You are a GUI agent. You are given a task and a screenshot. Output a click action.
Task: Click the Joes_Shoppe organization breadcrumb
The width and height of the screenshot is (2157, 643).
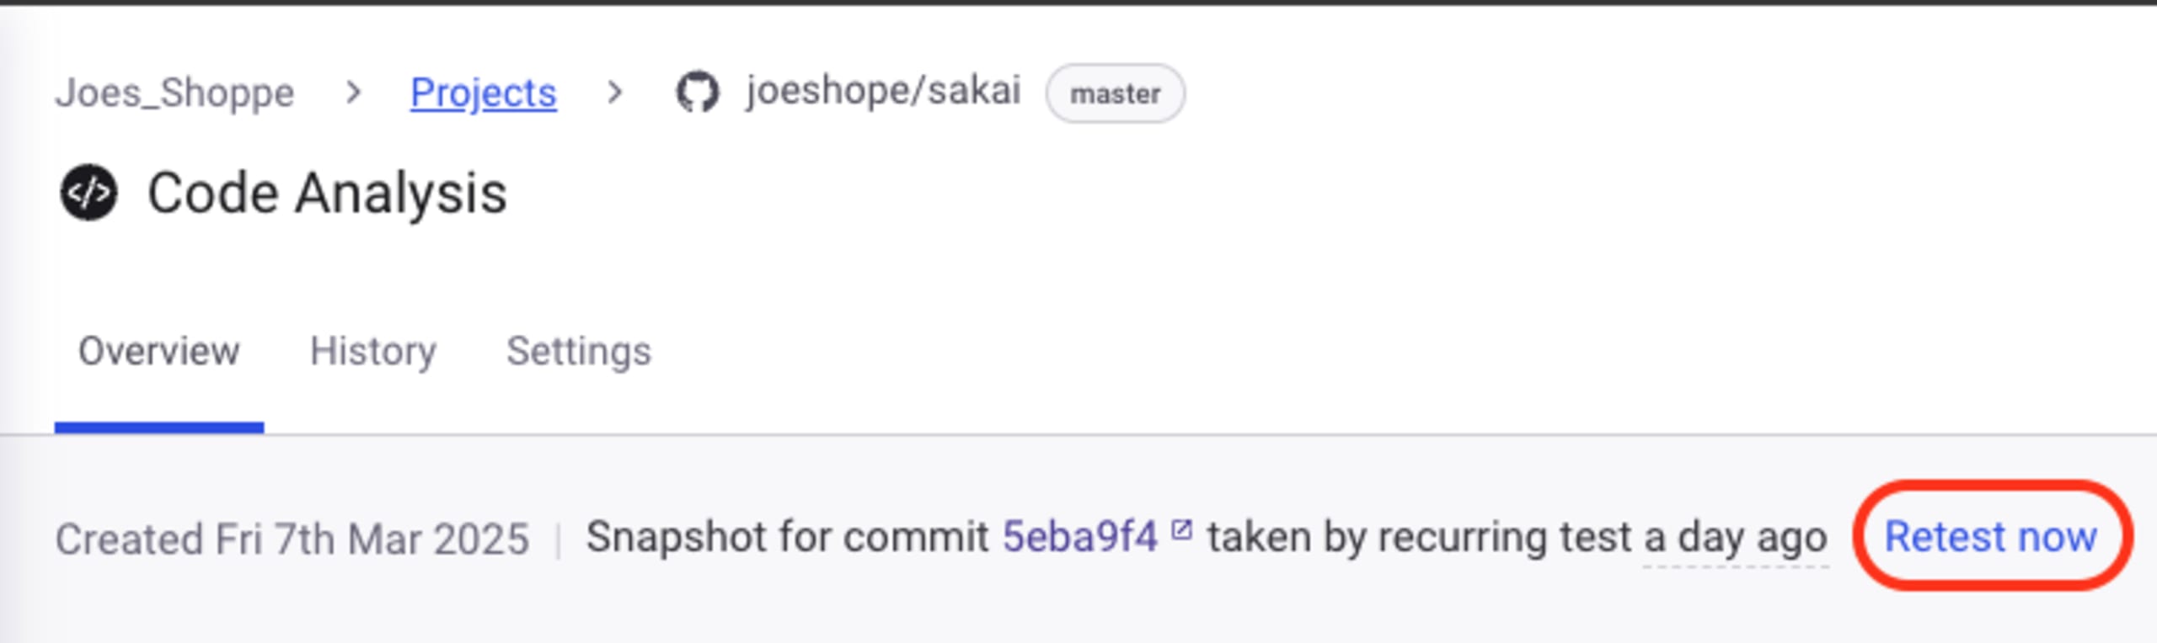[x=175, y=93]
